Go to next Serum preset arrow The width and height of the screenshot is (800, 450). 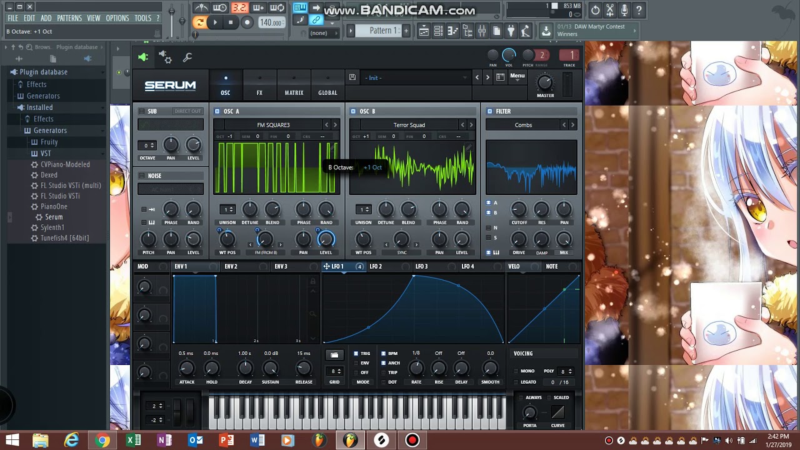(x=487, y=77)
